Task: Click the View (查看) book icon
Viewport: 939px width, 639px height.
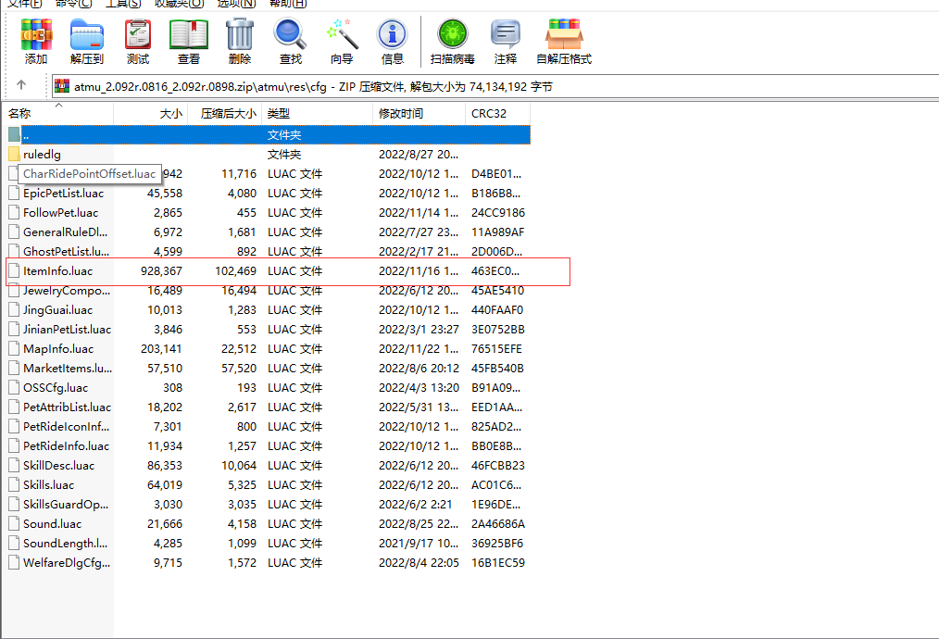Action: pyautogui.click(x=189, y=35)
